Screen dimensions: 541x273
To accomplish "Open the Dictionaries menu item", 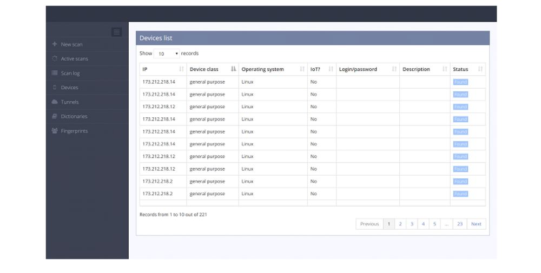I will (x=74, y=116).
